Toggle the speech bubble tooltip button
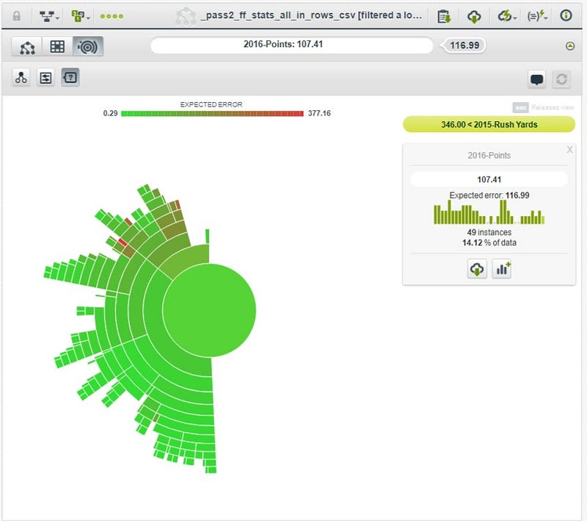The width and height of the screenshot is (587, 521). pos(537,79)
